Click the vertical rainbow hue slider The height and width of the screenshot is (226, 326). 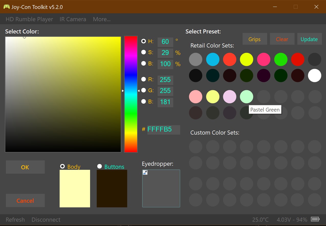click(x=131, y=94)
